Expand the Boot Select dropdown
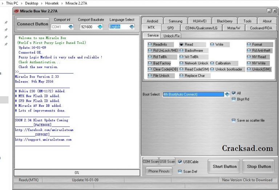Screen dimensions: 279x190 pos(227,94)
